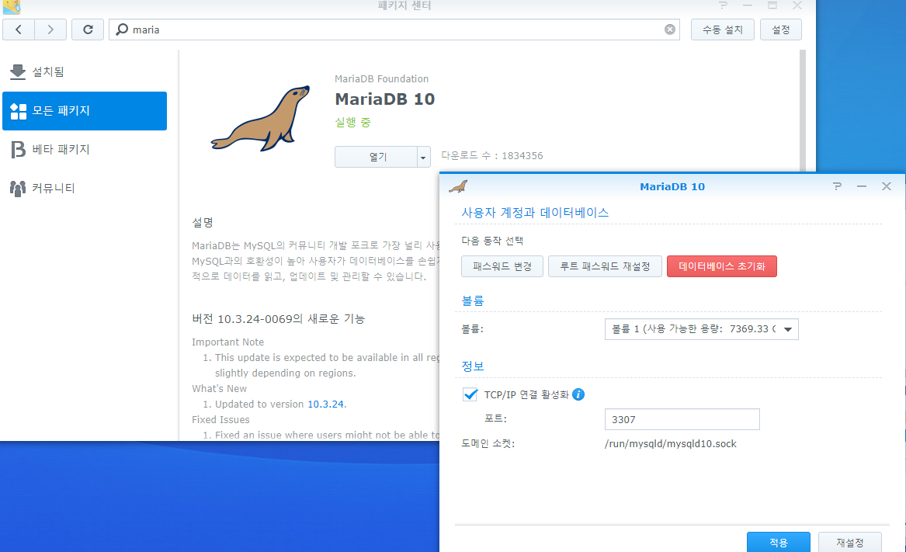Viewport: 906px width, 552px height.
Task: Click the 적용 button
Action: (779, 542)
